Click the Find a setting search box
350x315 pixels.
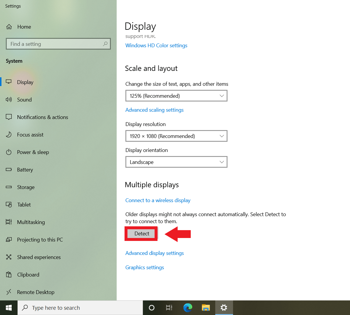click(x=58, y=44)
